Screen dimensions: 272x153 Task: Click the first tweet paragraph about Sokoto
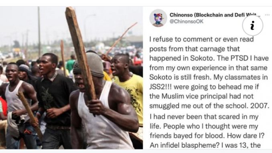[x=209, y=72]
